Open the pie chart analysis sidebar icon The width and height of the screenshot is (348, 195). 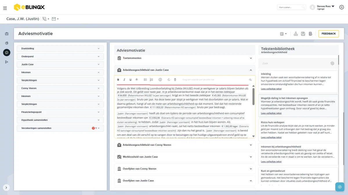point(7,43)
